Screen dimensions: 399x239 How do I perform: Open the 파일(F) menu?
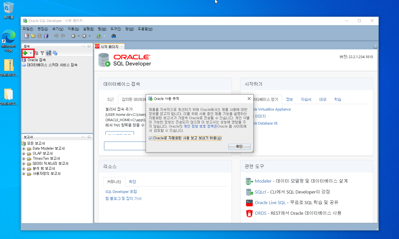tap(28, 29)
